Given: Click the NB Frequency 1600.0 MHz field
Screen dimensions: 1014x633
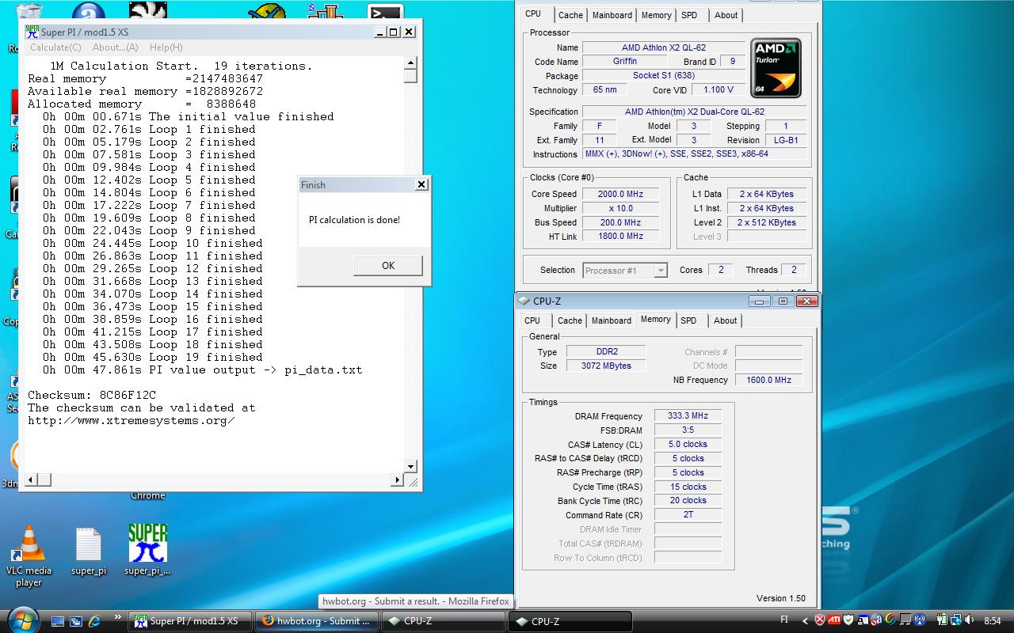Looking at the screenshot, I should tap(768, 380).
